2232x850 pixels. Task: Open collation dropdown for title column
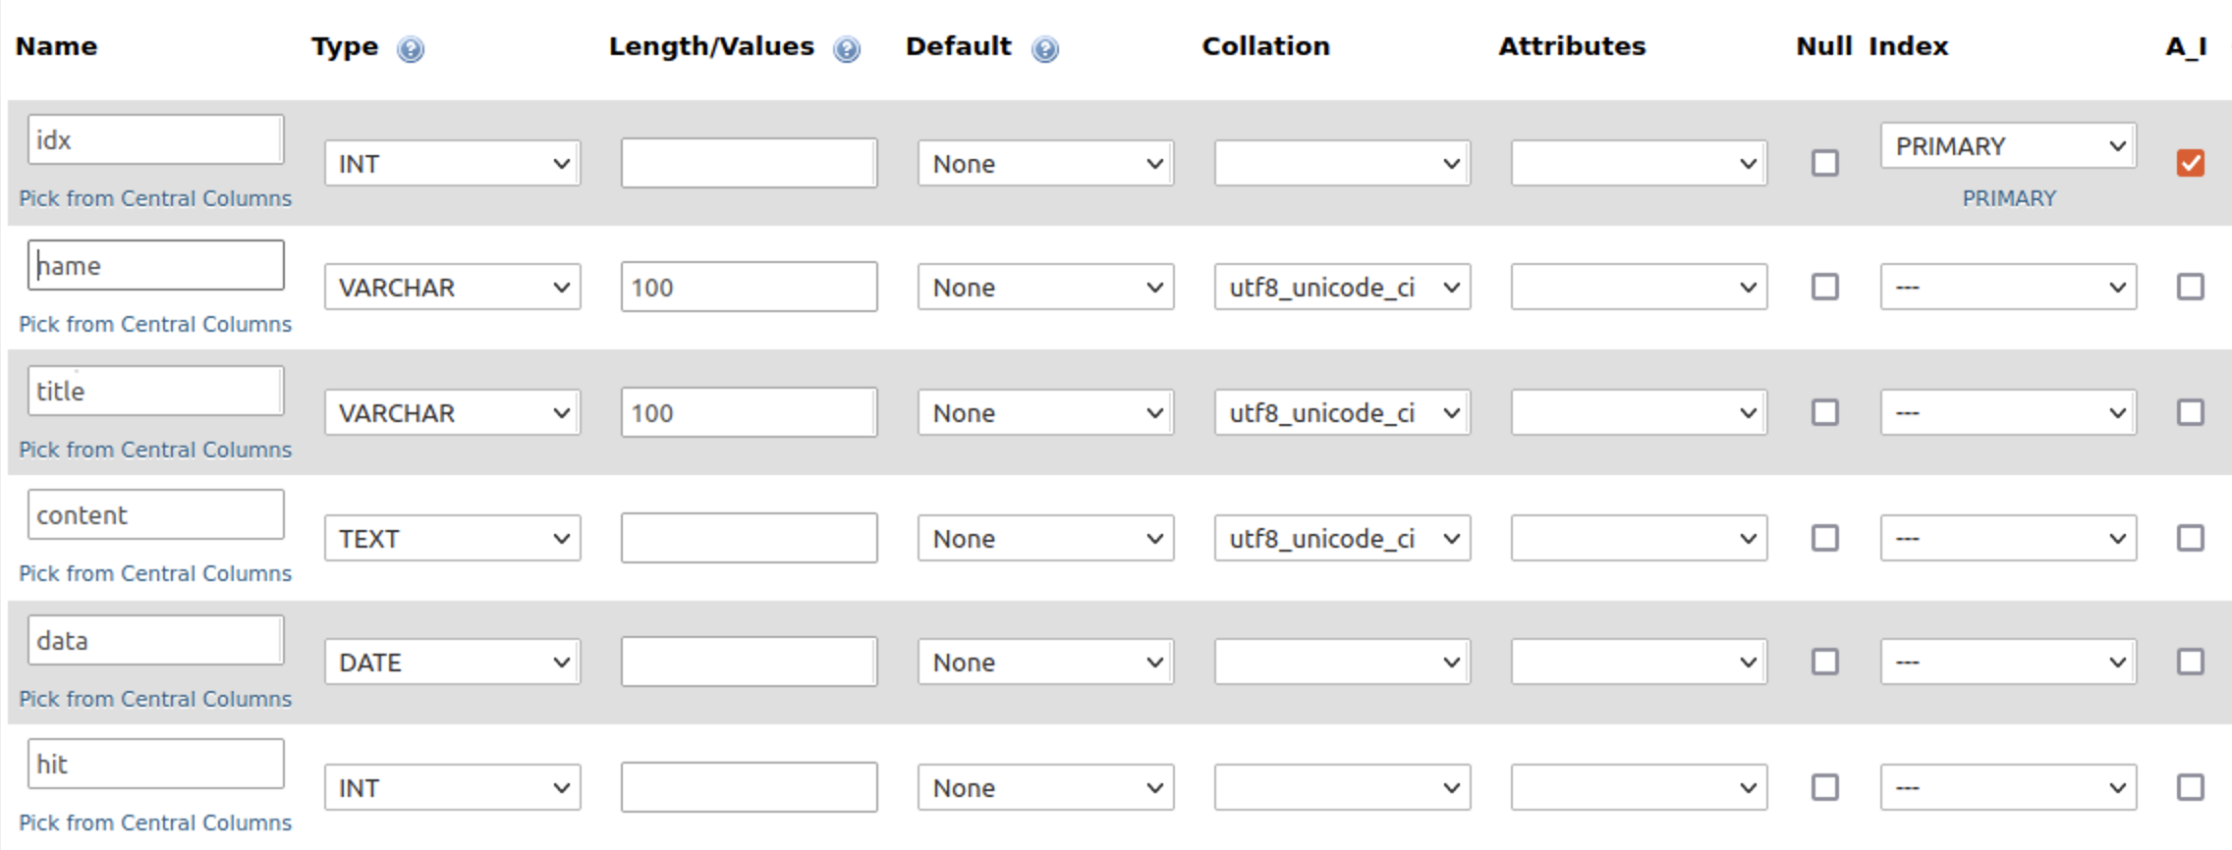pyautogui.click(x=1341, y=413)
